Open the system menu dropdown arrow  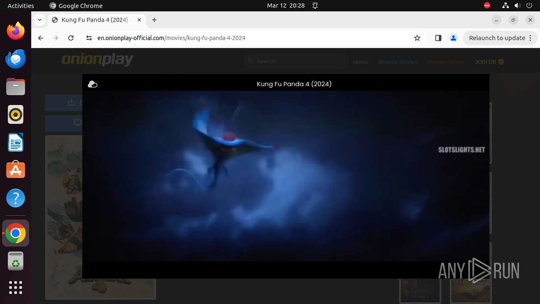tap(529, 5)
